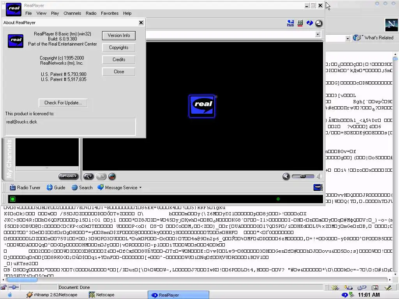Click the online/offline plug icon in Netscape status
399x299 pixels.
(x=14, y=287)
